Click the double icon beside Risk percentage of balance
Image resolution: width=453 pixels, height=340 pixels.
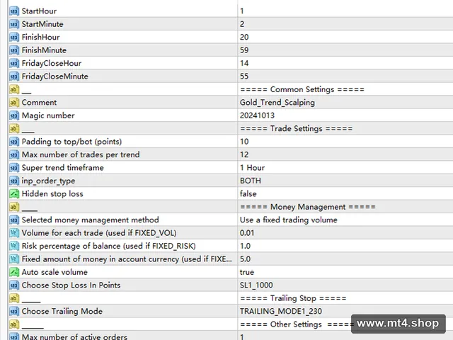[14, 246]
